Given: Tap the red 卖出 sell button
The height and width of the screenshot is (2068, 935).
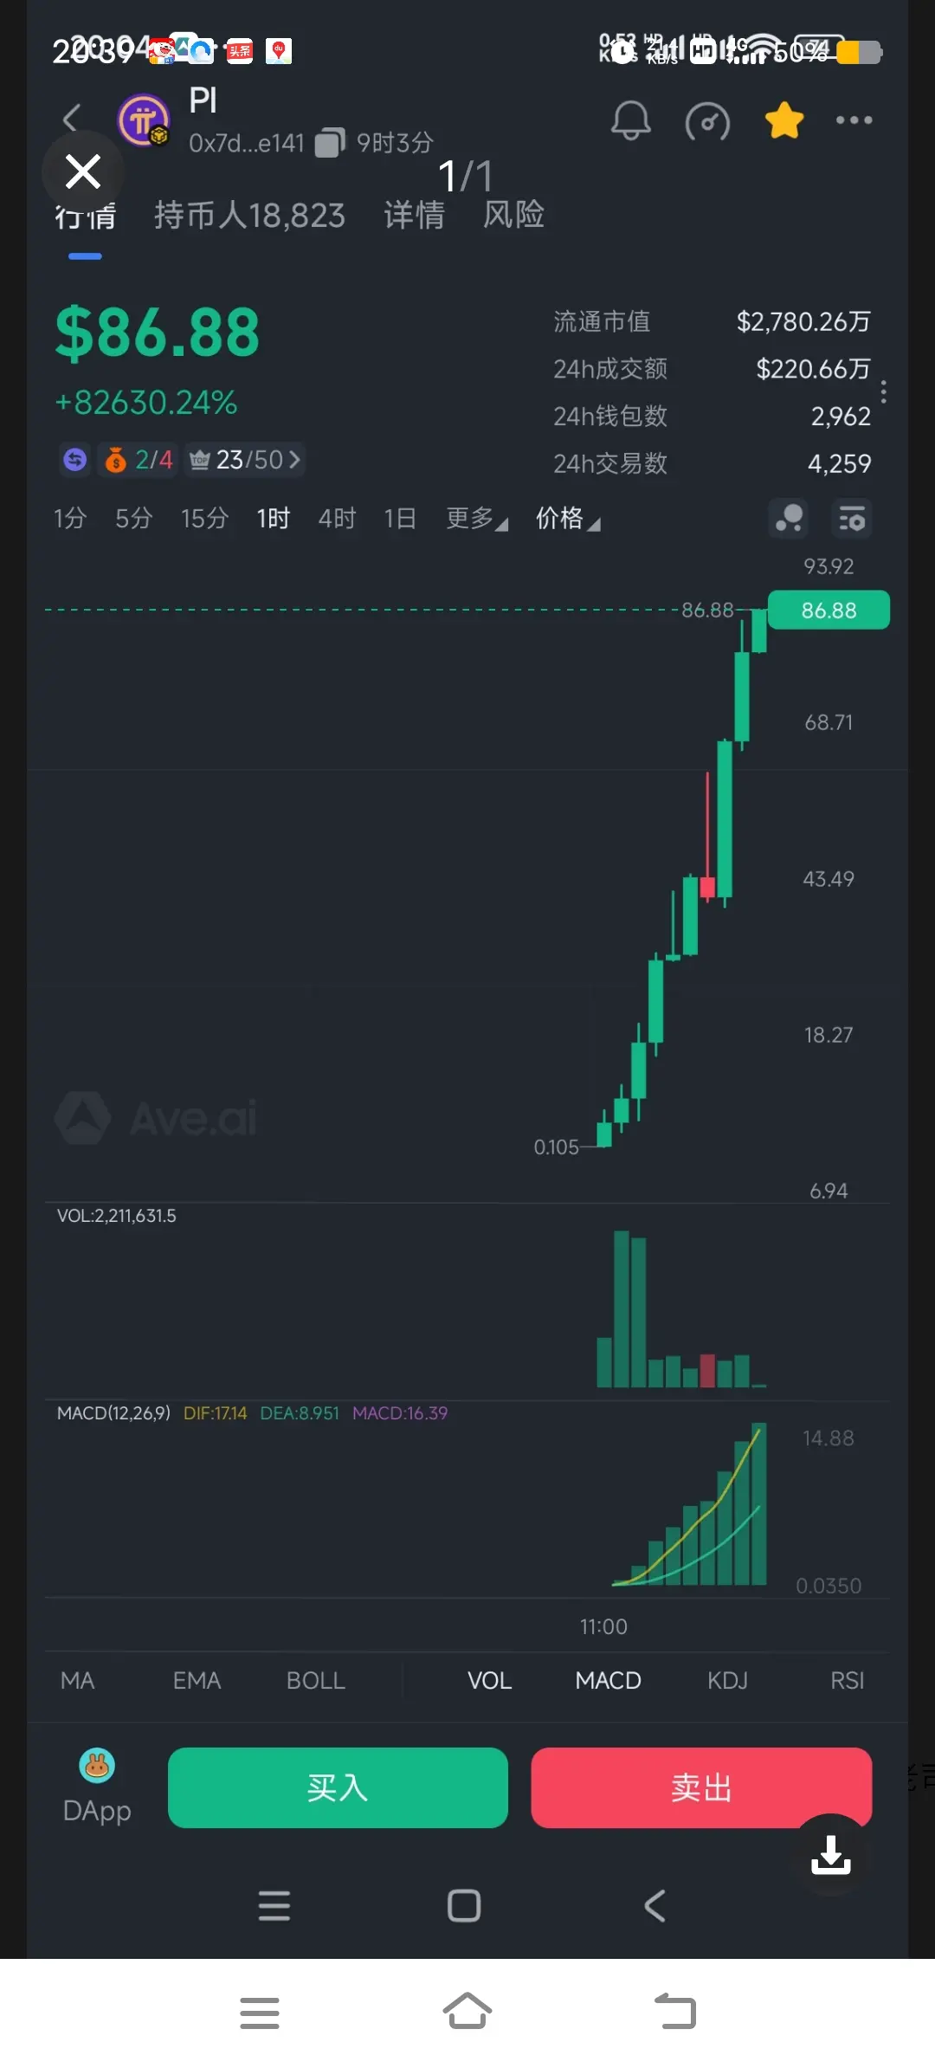Looking at the screenshot, I should (701, 1787).
